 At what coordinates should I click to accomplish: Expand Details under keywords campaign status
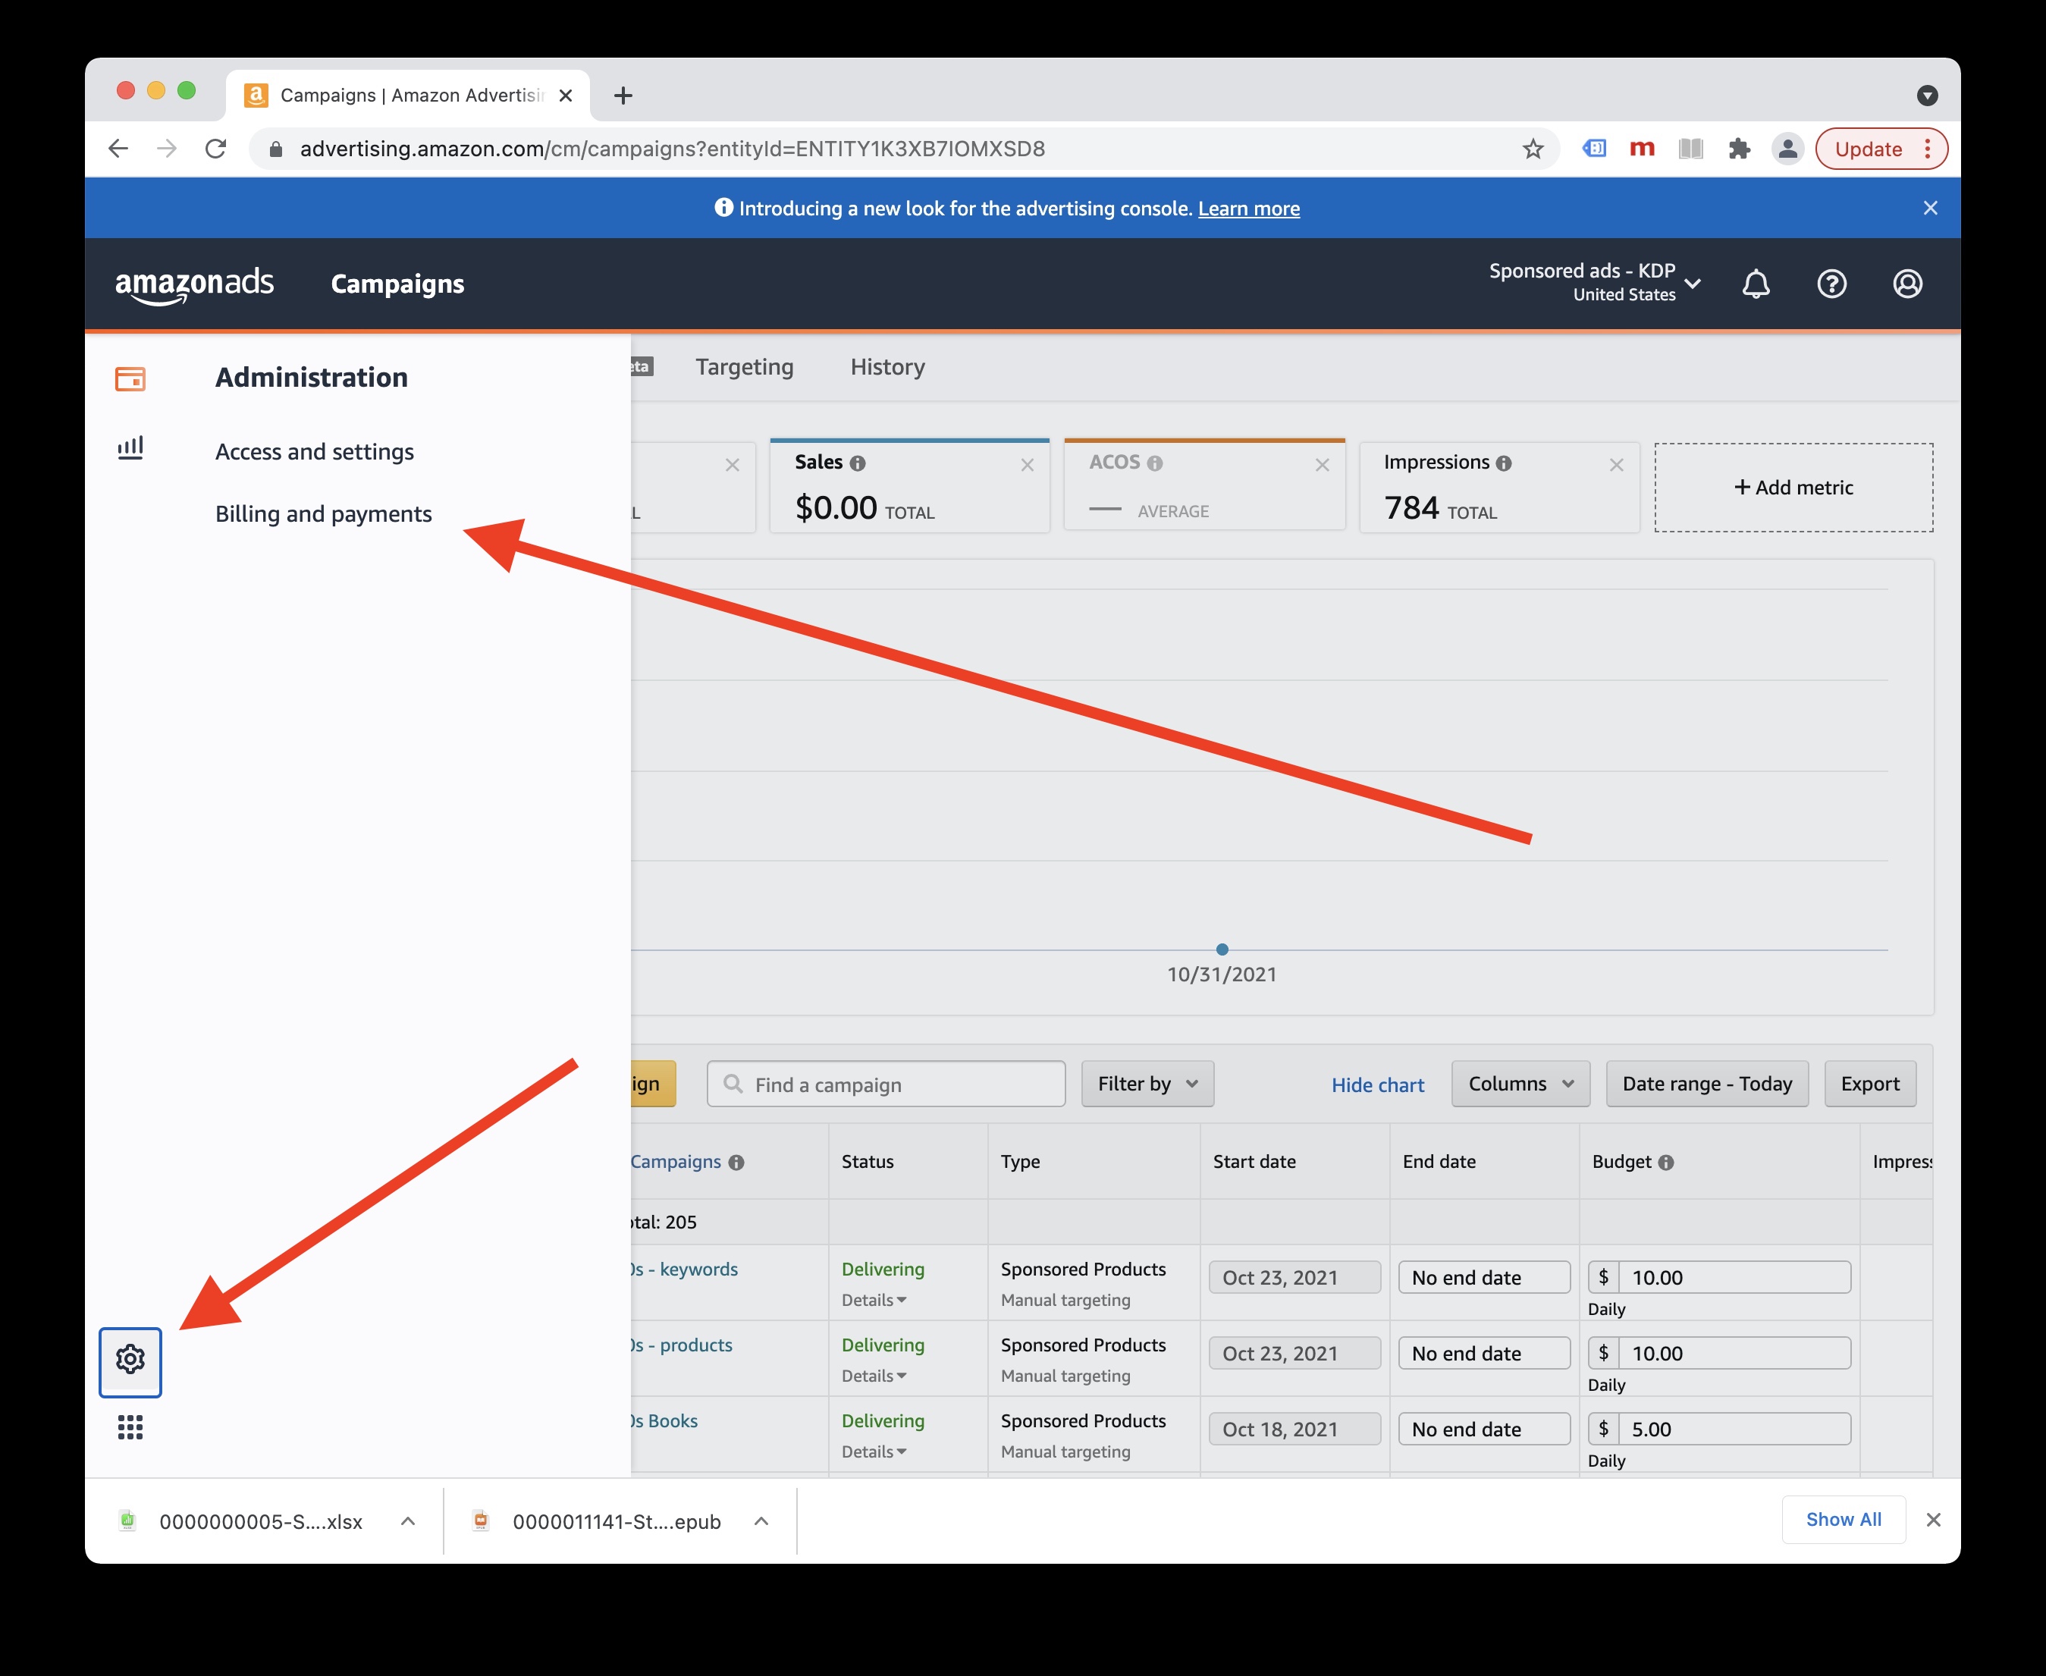[x=874, y=1301]
